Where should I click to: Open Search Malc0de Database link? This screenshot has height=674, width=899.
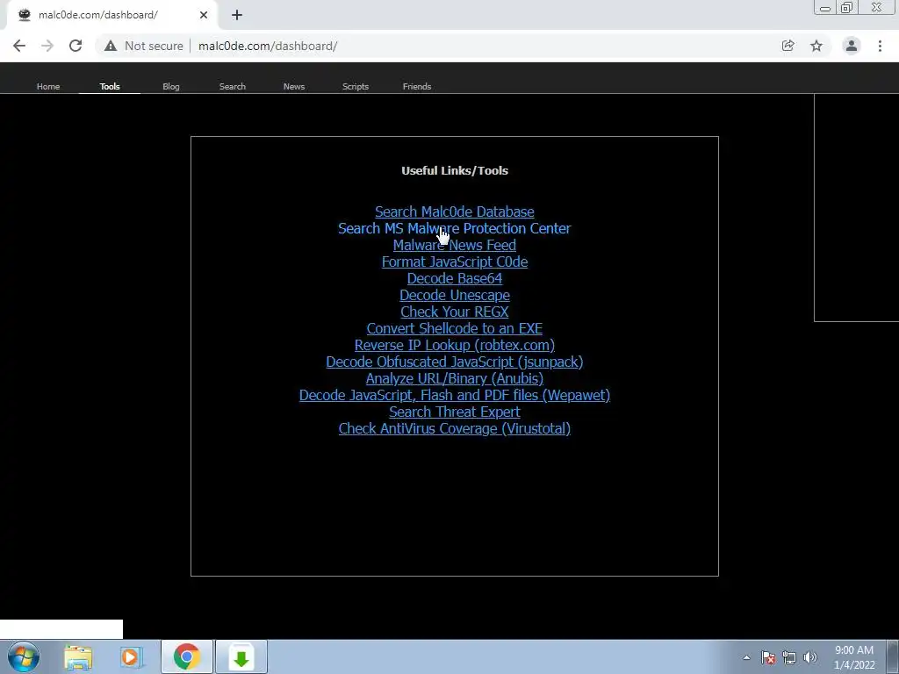coord(455,212)
